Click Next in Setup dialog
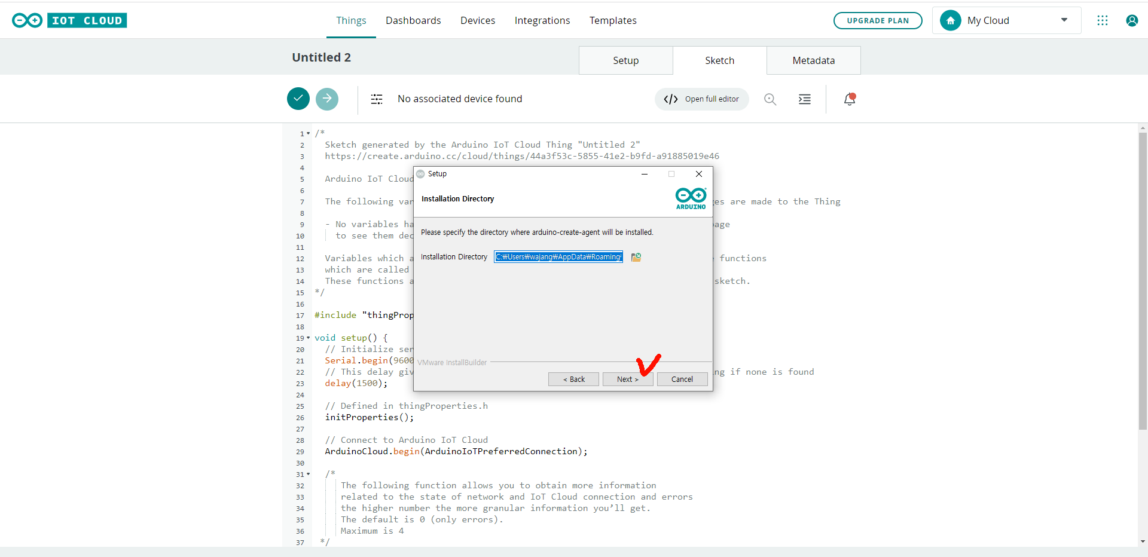Image resolution: width=1148 pixels, height=557 pixels. coord(628,379)
